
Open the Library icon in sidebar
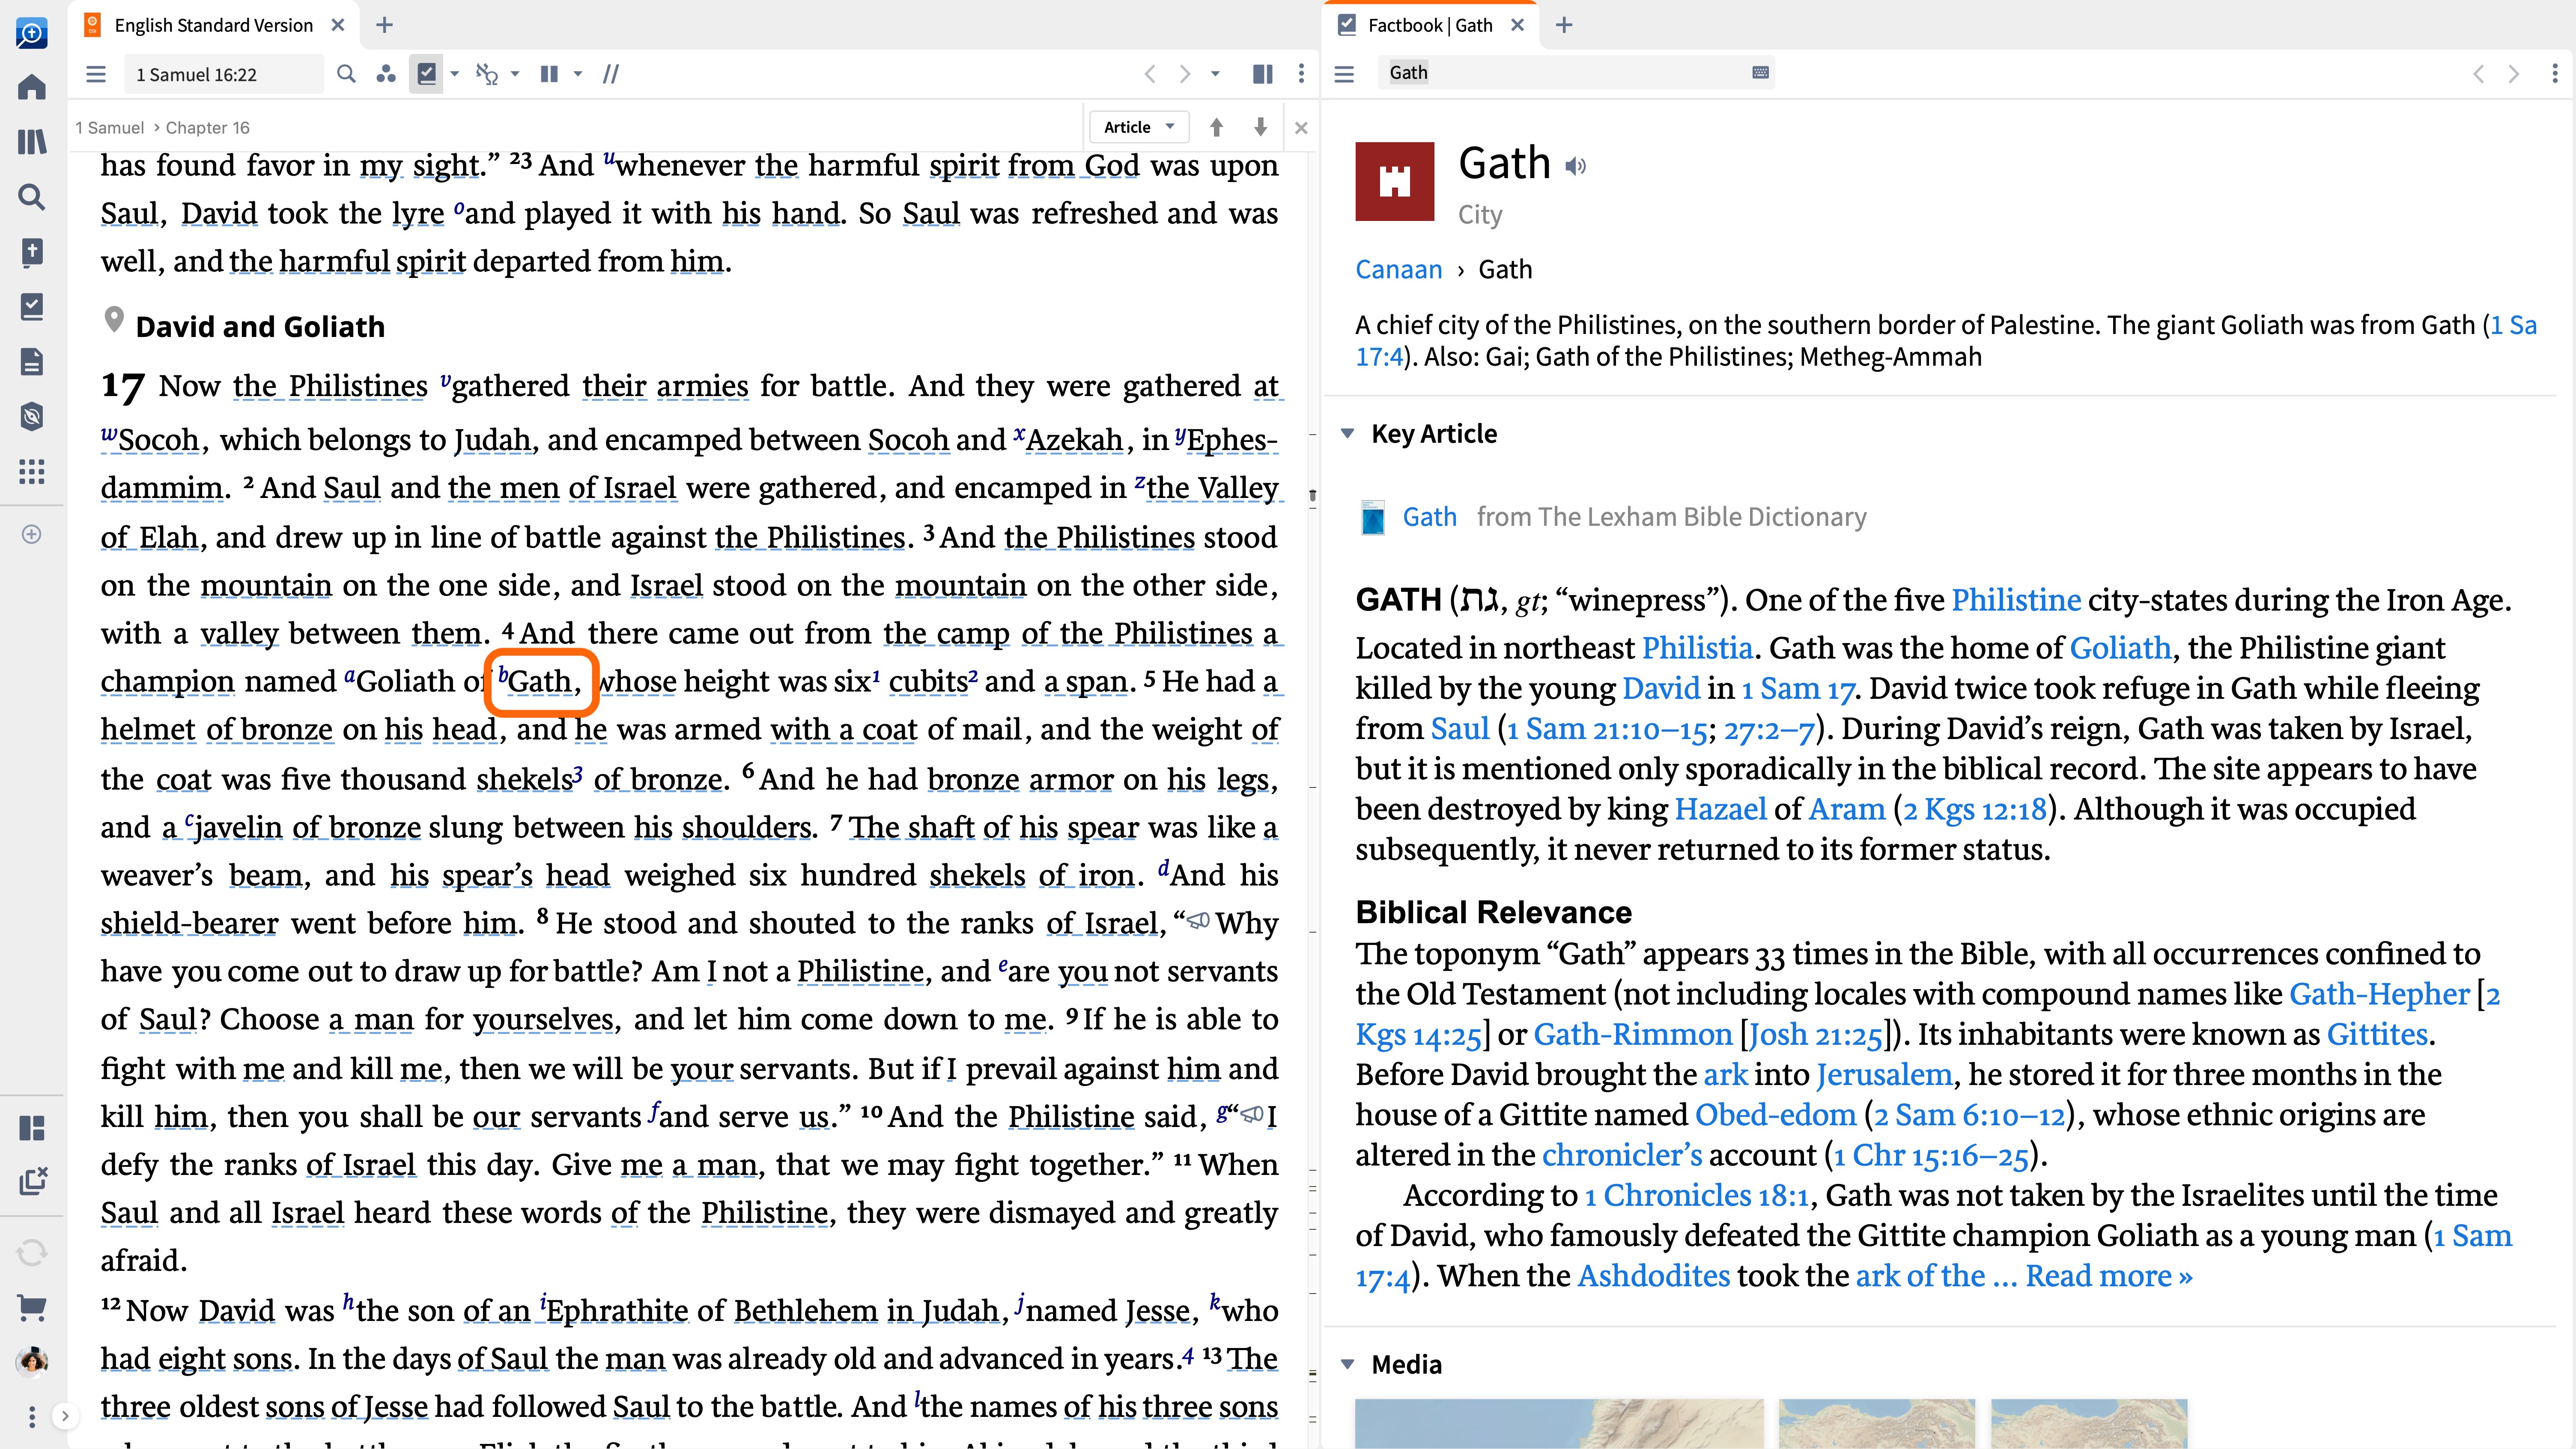[x=32, y=142]
